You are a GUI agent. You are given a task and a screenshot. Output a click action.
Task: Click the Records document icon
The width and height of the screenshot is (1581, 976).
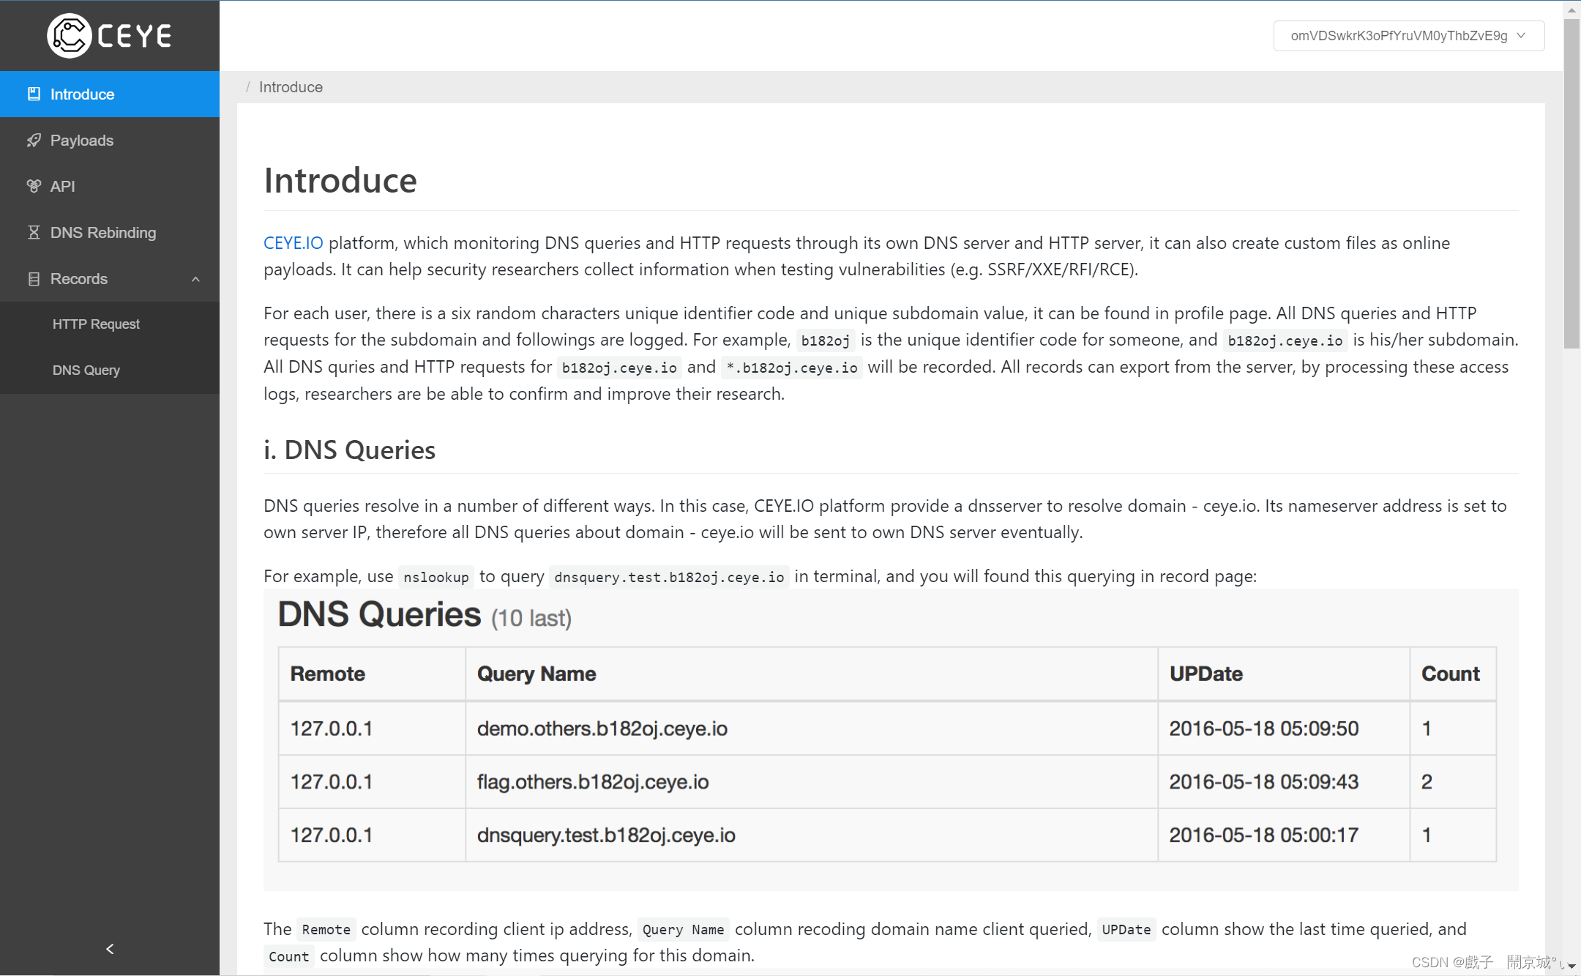point(34,279)
